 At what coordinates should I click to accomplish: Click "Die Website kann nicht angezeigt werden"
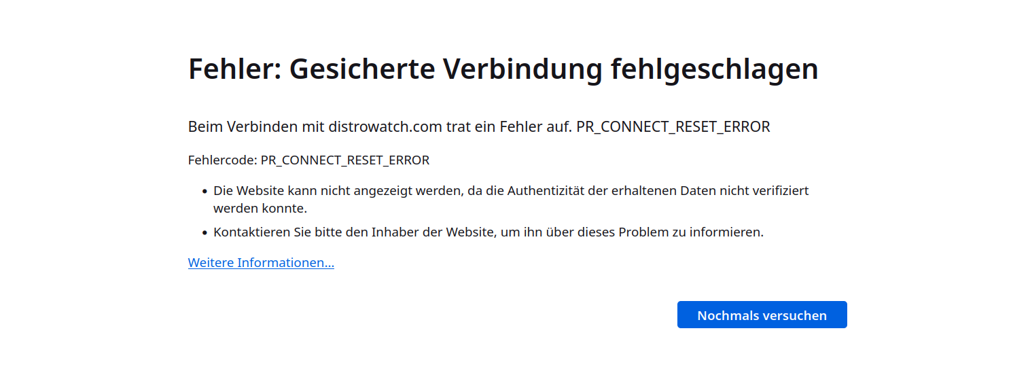coord(338,191)
